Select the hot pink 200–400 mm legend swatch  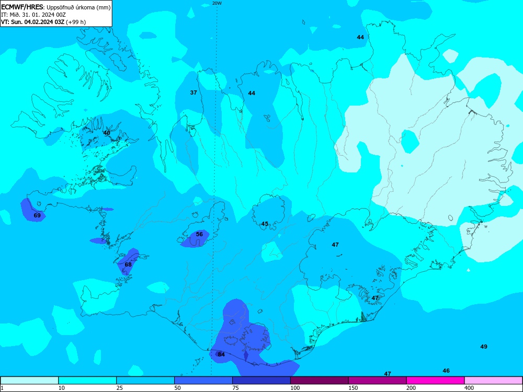(x=436, y=381)
